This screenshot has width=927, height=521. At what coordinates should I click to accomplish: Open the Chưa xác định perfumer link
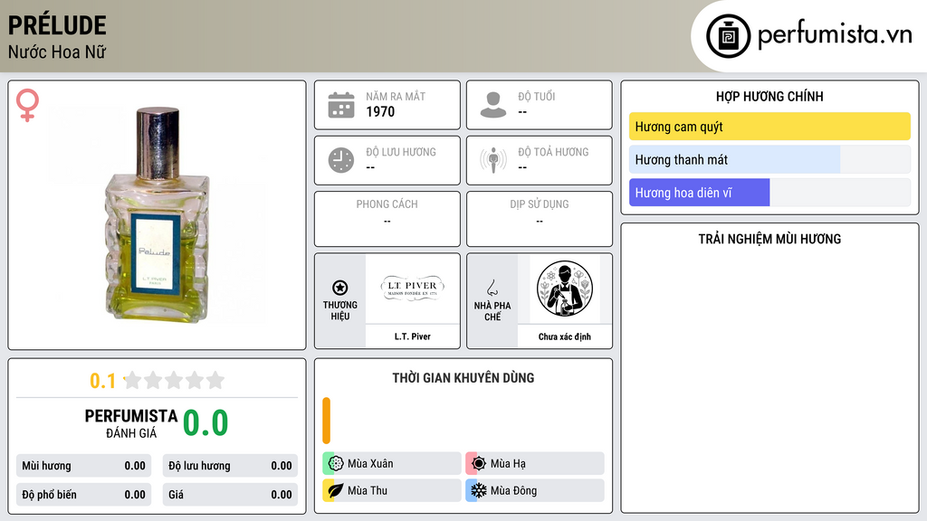pyautogui.click(x=565, y=336)
